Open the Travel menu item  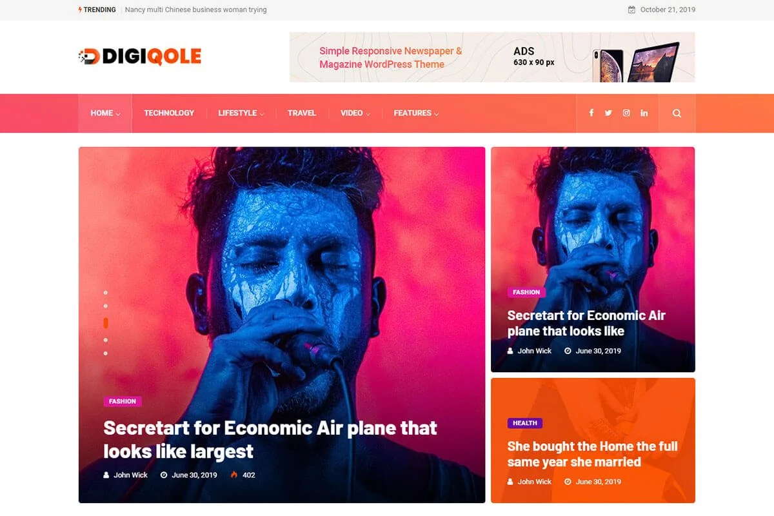point(302,113)
